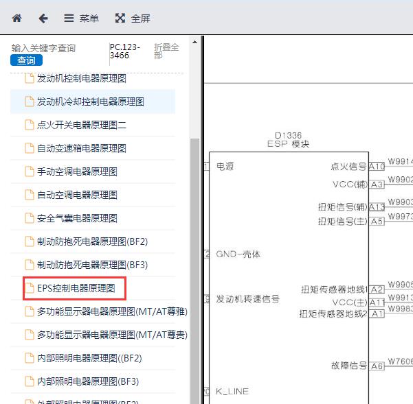Open 发动机冷却控制电器原理图 document
Image resolution: width=413 pixels, height=404 pixels.
[91, 102]
